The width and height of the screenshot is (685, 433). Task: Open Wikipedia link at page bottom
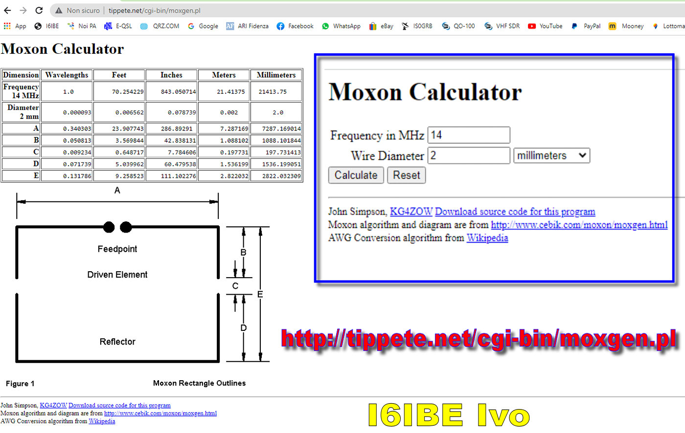tap(102, 421)
